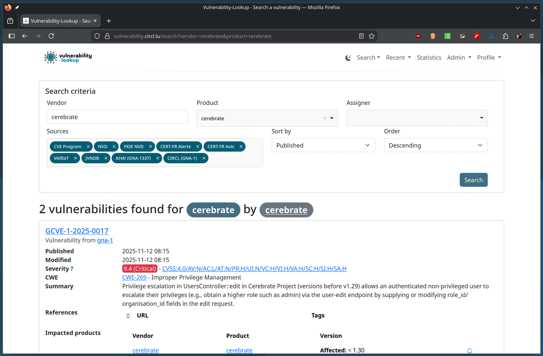Screen dimensions: 543x356
Task: Open GCVE-1-2025-0017 vulnerability link
Action: pyautogui.click(x=77, y=231)
